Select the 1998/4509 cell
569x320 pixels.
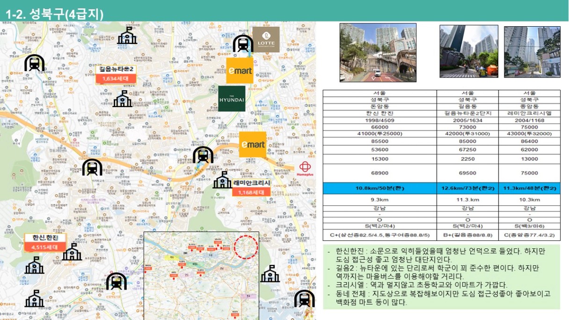[379, 120]
